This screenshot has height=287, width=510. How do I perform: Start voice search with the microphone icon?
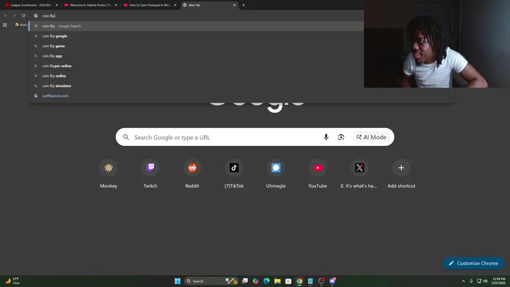(326, 137)
